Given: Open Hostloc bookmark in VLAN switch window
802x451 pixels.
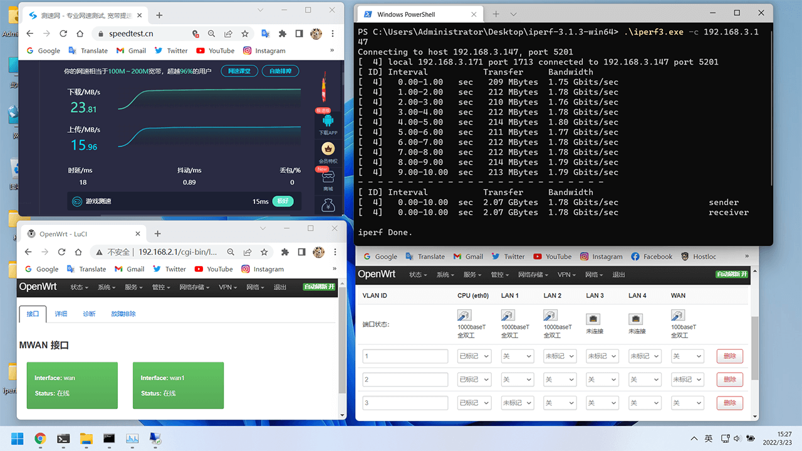Looking at the screenshot, I should (x=699, y=256).
